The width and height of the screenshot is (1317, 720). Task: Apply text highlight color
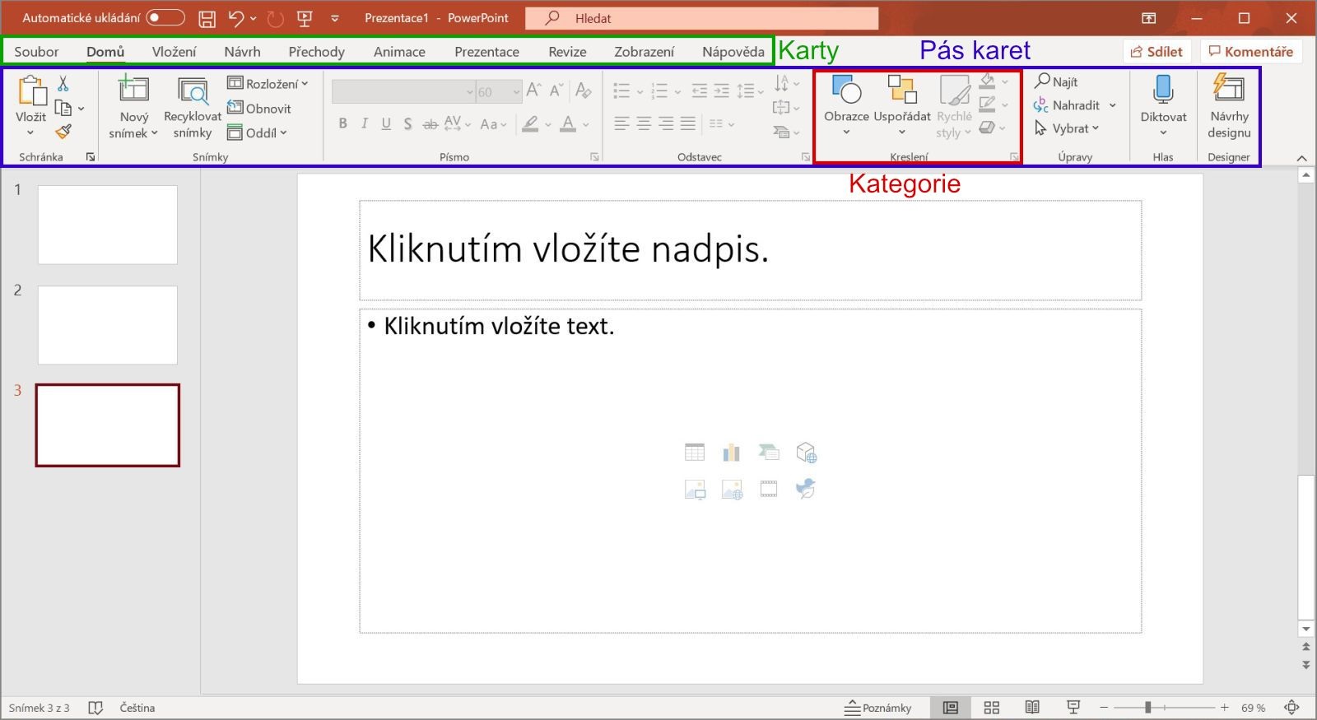coord(530,124)
